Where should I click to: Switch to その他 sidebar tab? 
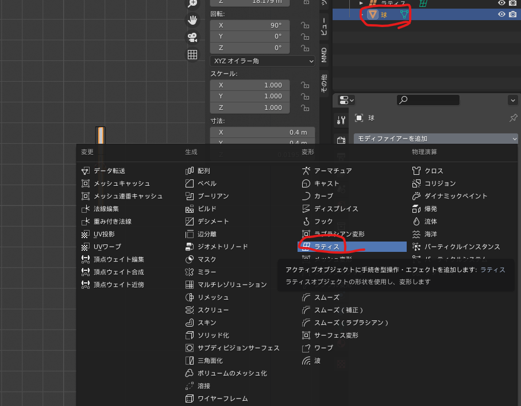pyautogui.click(x=324, y=83)
